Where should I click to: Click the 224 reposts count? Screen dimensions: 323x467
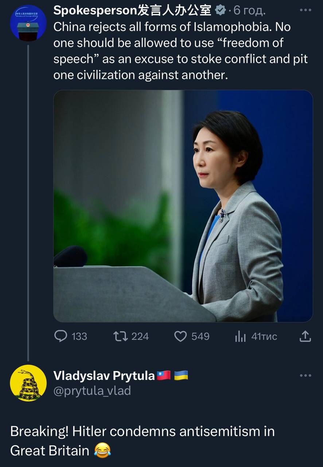140,336
